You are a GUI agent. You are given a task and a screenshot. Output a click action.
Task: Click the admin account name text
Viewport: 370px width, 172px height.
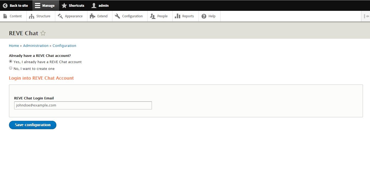tap(103, 5)
